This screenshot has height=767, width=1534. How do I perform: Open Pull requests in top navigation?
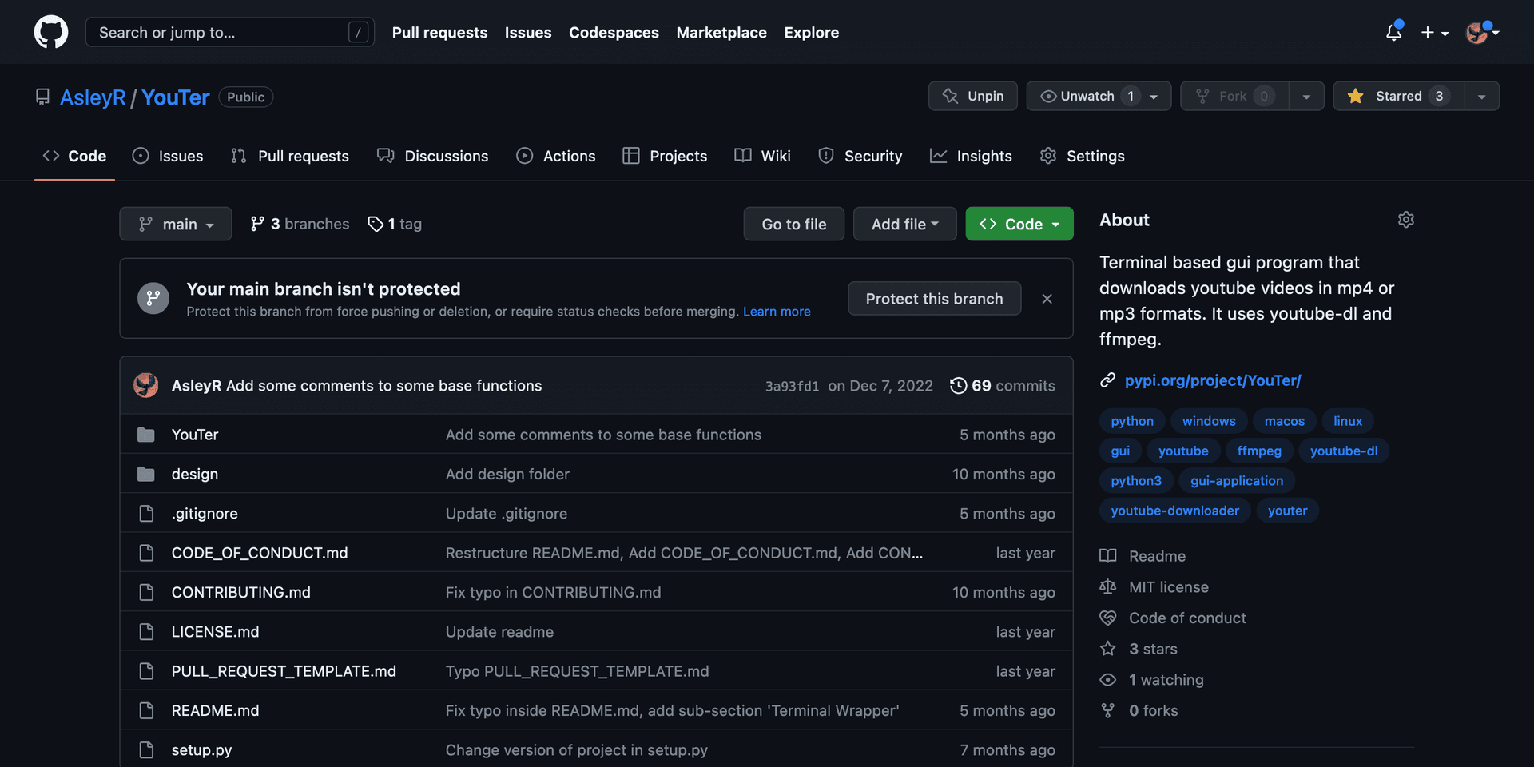[x=439, y=32]
